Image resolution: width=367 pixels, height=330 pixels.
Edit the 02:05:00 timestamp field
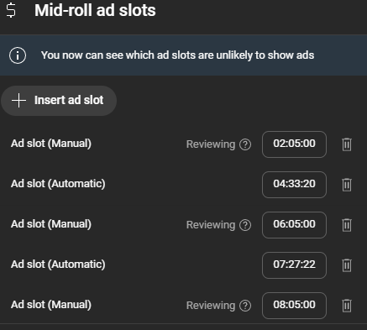coord(294,144)
